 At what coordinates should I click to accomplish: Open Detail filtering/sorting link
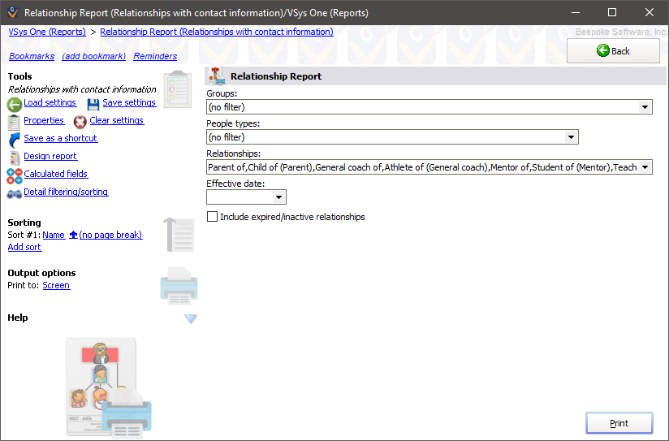coord(66,192)
